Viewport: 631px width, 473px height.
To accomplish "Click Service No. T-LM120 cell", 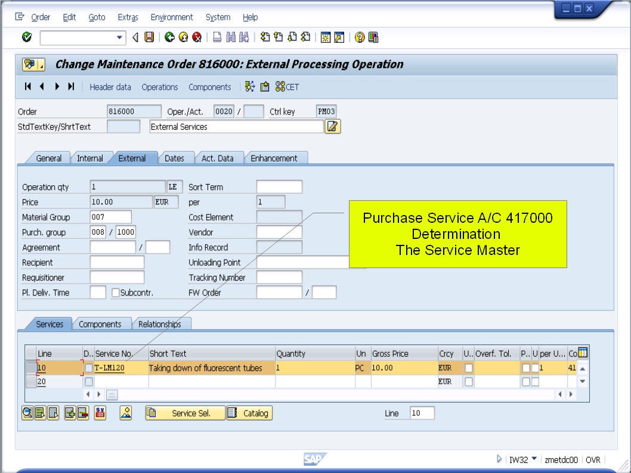I will coord(120,368).
